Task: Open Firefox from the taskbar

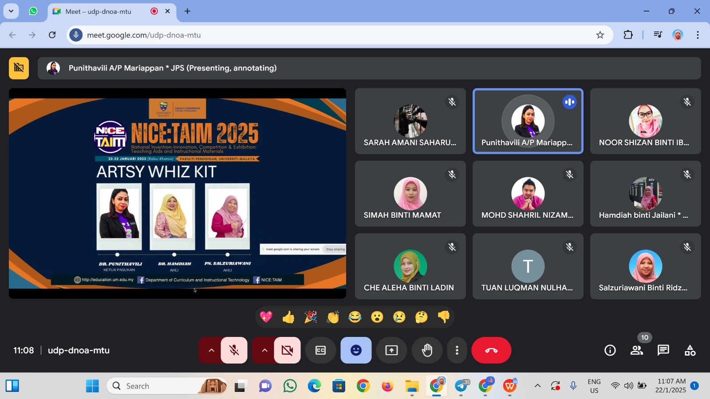Action: tap(387, 386)
